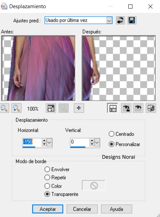Select the navigate pan arrows icon
This screenshot has height=217, width=160.
79,108
